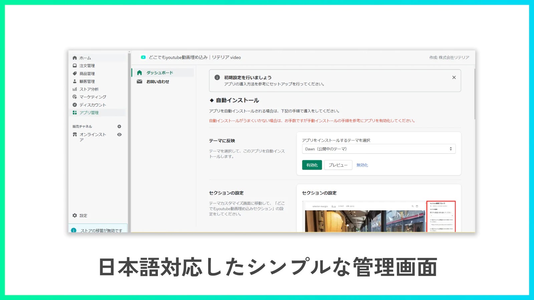Click store transfer info icon at bottom
Image resolution: width=534 pixels, height=300 pixels.
[x=74, y=230]
